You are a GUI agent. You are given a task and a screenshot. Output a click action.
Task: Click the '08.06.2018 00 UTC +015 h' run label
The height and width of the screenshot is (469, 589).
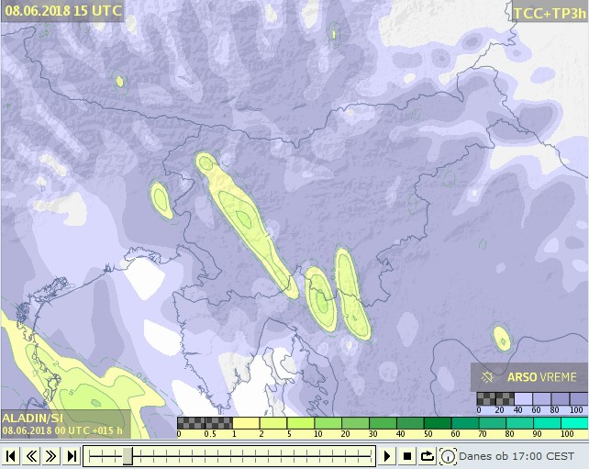pos(62,430)
